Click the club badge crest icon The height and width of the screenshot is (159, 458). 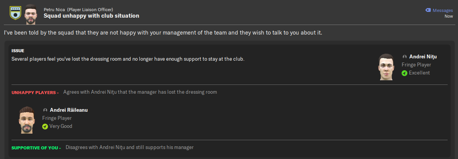click(x=14, y=13)
